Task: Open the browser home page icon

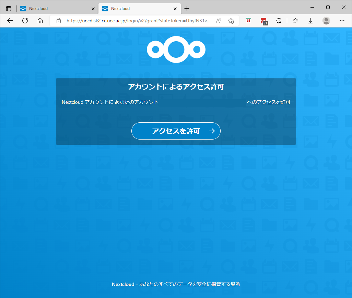Action: click(x=40, y=21)
